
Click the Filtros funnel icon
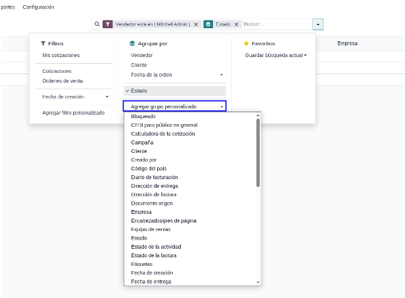coord(43,43)
